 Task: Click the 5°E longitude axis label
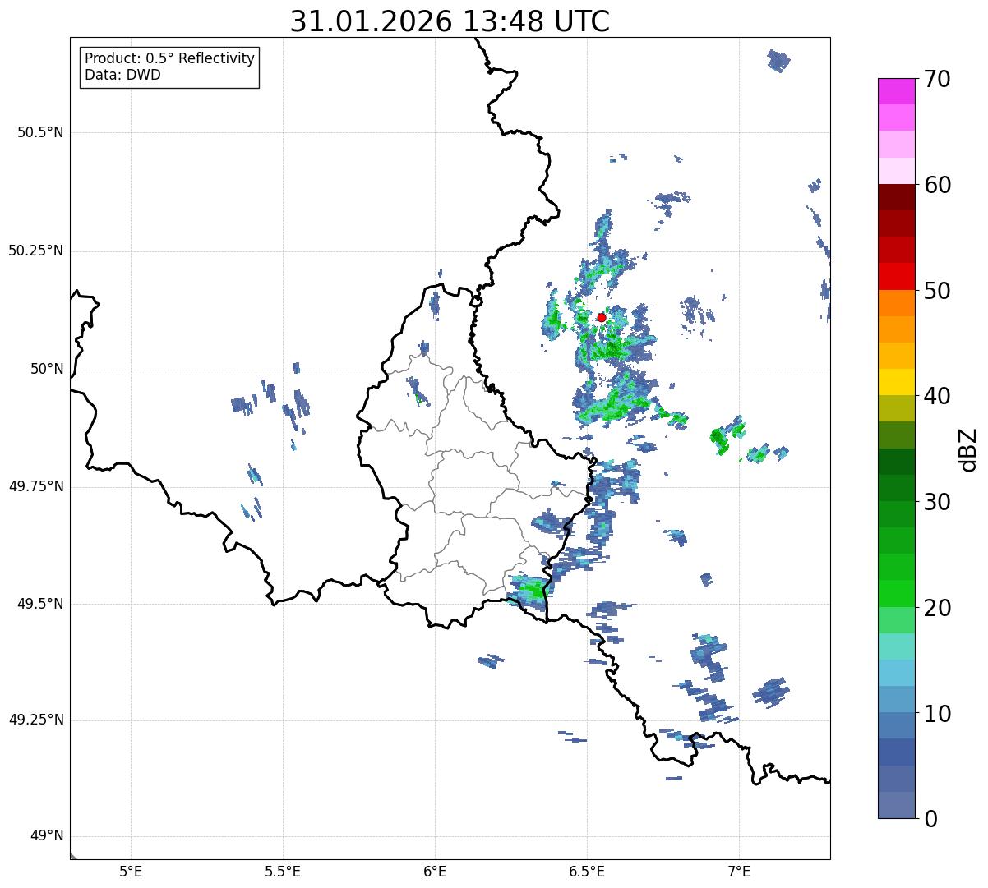[131, 871]
